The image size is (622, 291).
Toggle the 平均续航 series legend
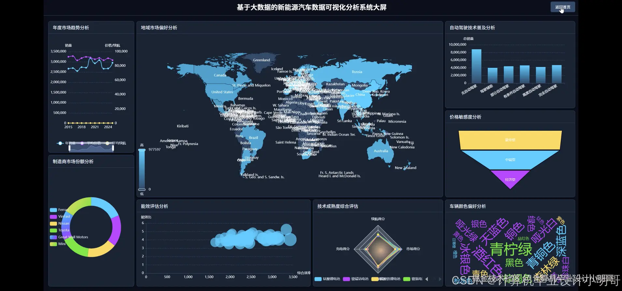pos(115,143)
